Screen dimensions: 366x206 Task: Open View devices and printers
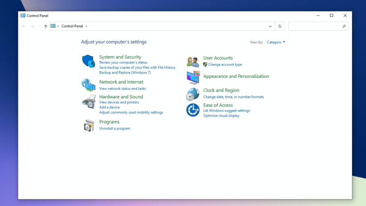119,102
